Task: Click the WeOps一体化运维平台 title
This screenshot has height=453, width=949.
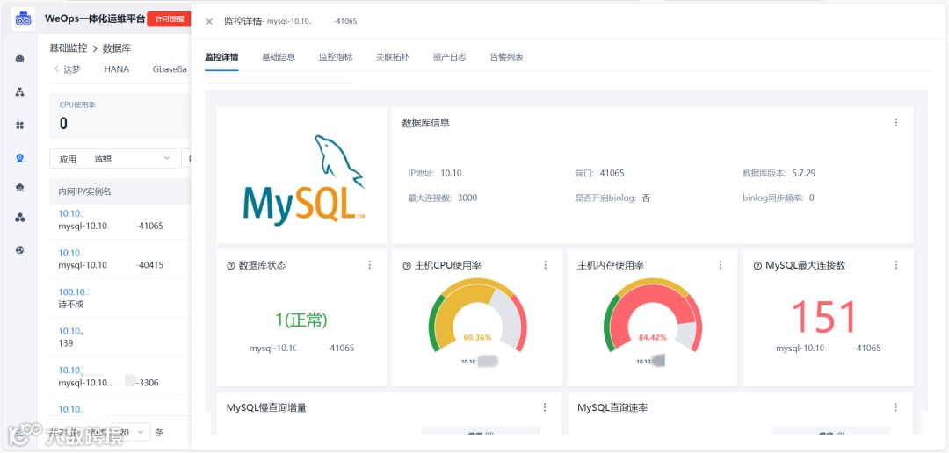Action: tap(95, 18)
